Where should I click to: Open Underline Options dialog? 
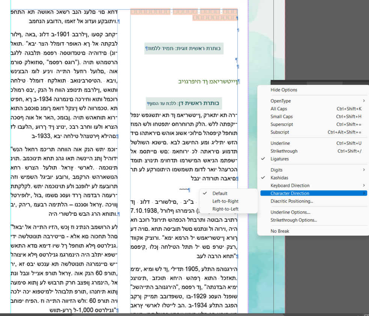coord(290,212)
